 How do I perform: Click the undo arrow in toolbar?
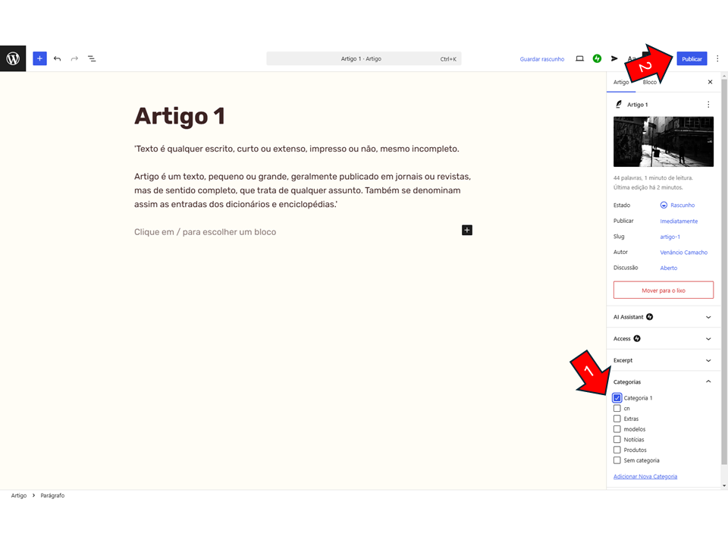(x=57, y=58)
